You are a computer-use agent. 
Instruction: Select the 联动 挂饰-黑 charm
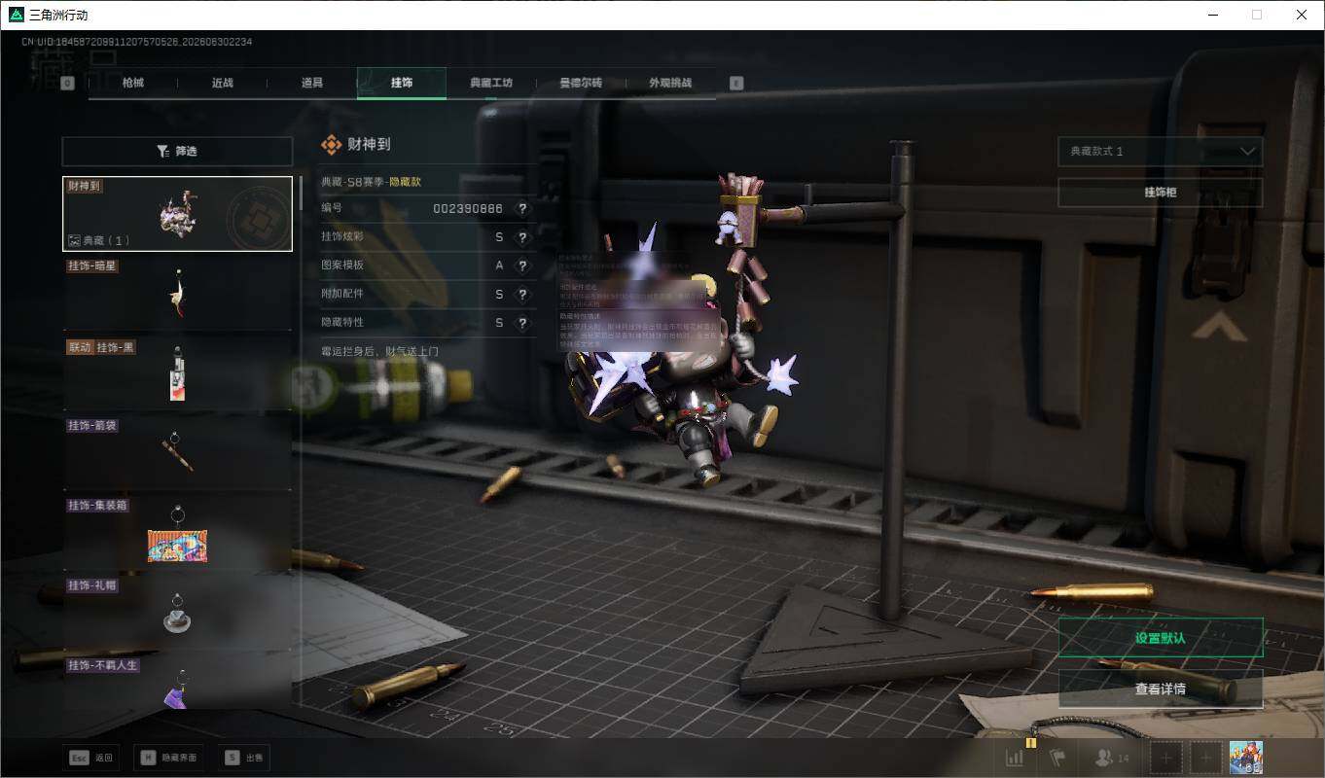click(x=177, y=373)
